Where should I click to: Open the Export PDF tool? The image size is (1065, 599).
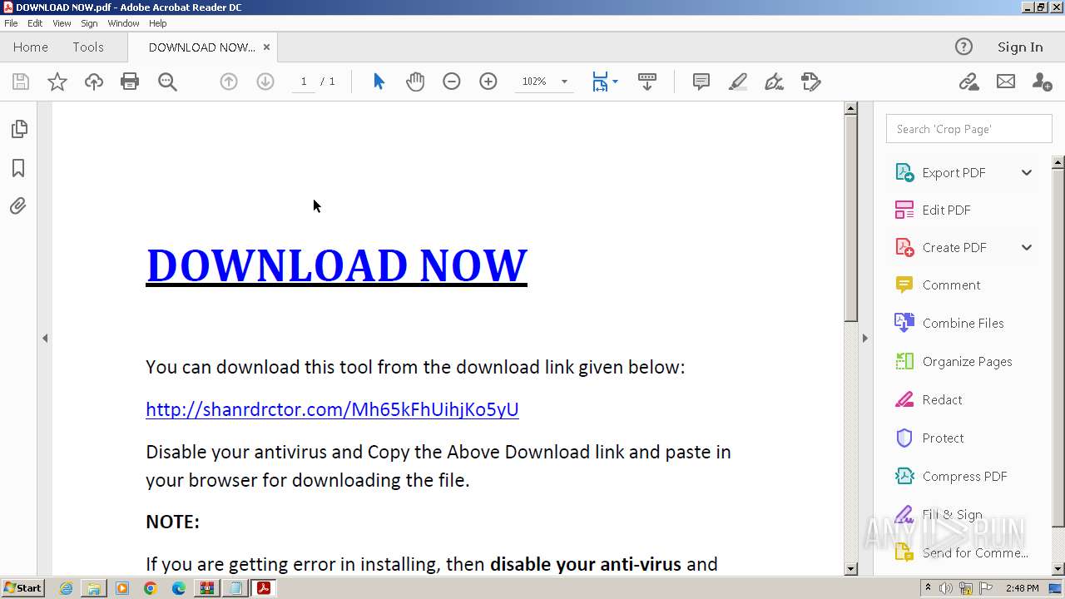click(953, 172)
